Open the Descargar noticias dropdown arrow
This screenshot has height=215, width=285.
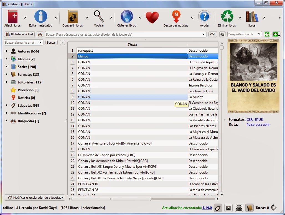coord(192,18)
